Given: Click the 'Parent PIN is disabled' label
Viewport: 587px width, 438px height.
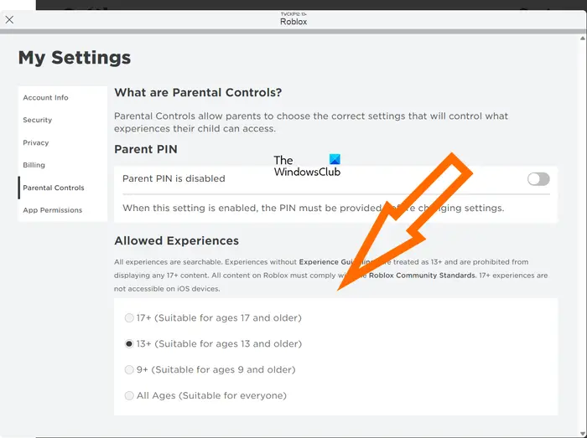Looking at the screenshot, I should 174,178.
